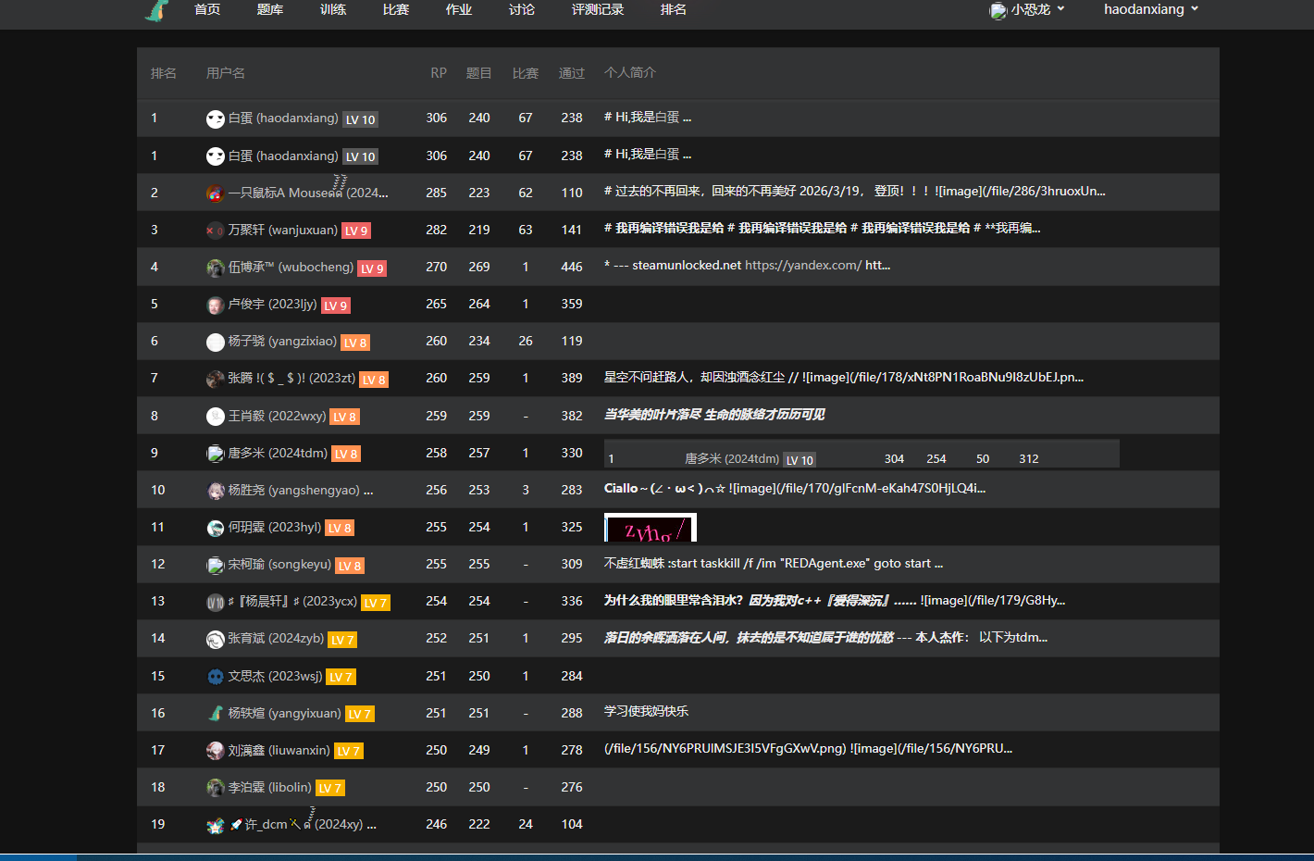Open profile link 王肖毅 (2022wxy)
1314x861 pixels.
[x=277, y=416]
